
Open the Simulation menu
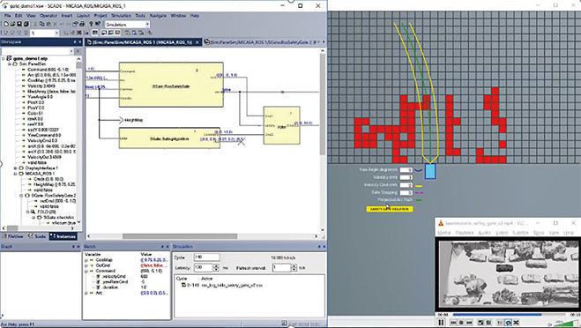[x=121, y=16]
